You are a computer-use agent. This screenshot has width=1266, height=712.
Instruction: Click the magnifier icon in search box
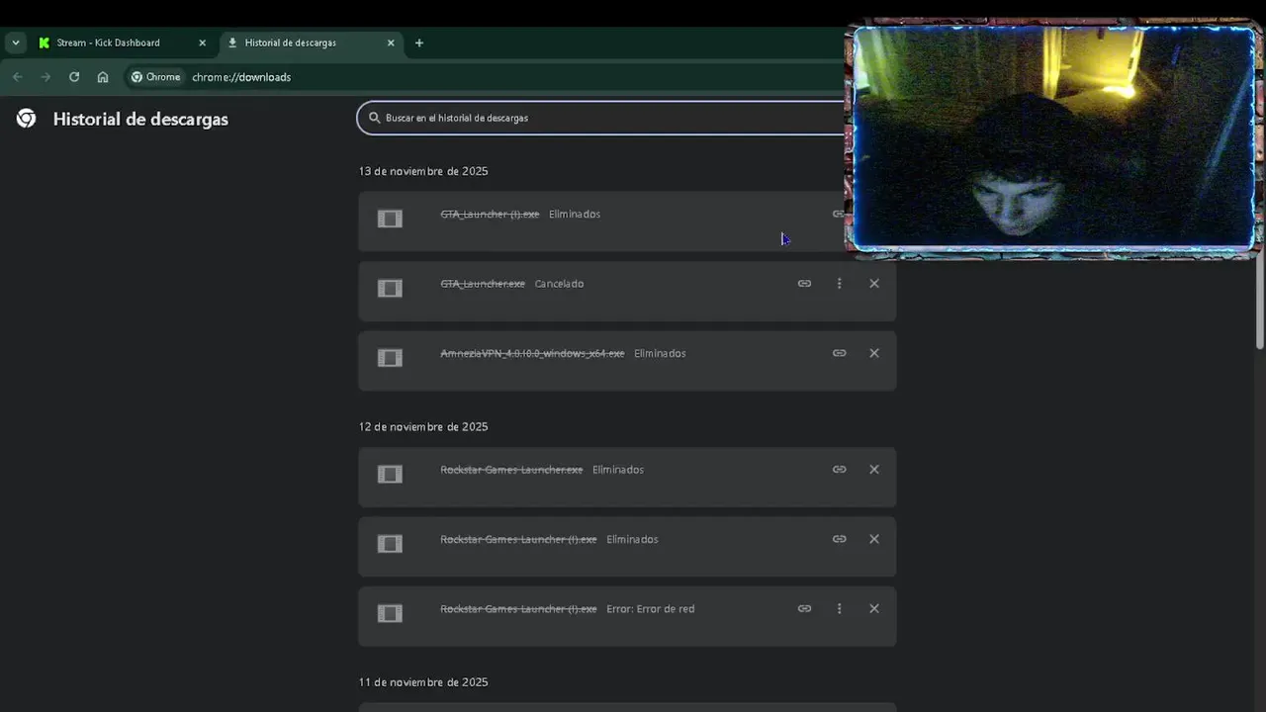click(374, 118)
